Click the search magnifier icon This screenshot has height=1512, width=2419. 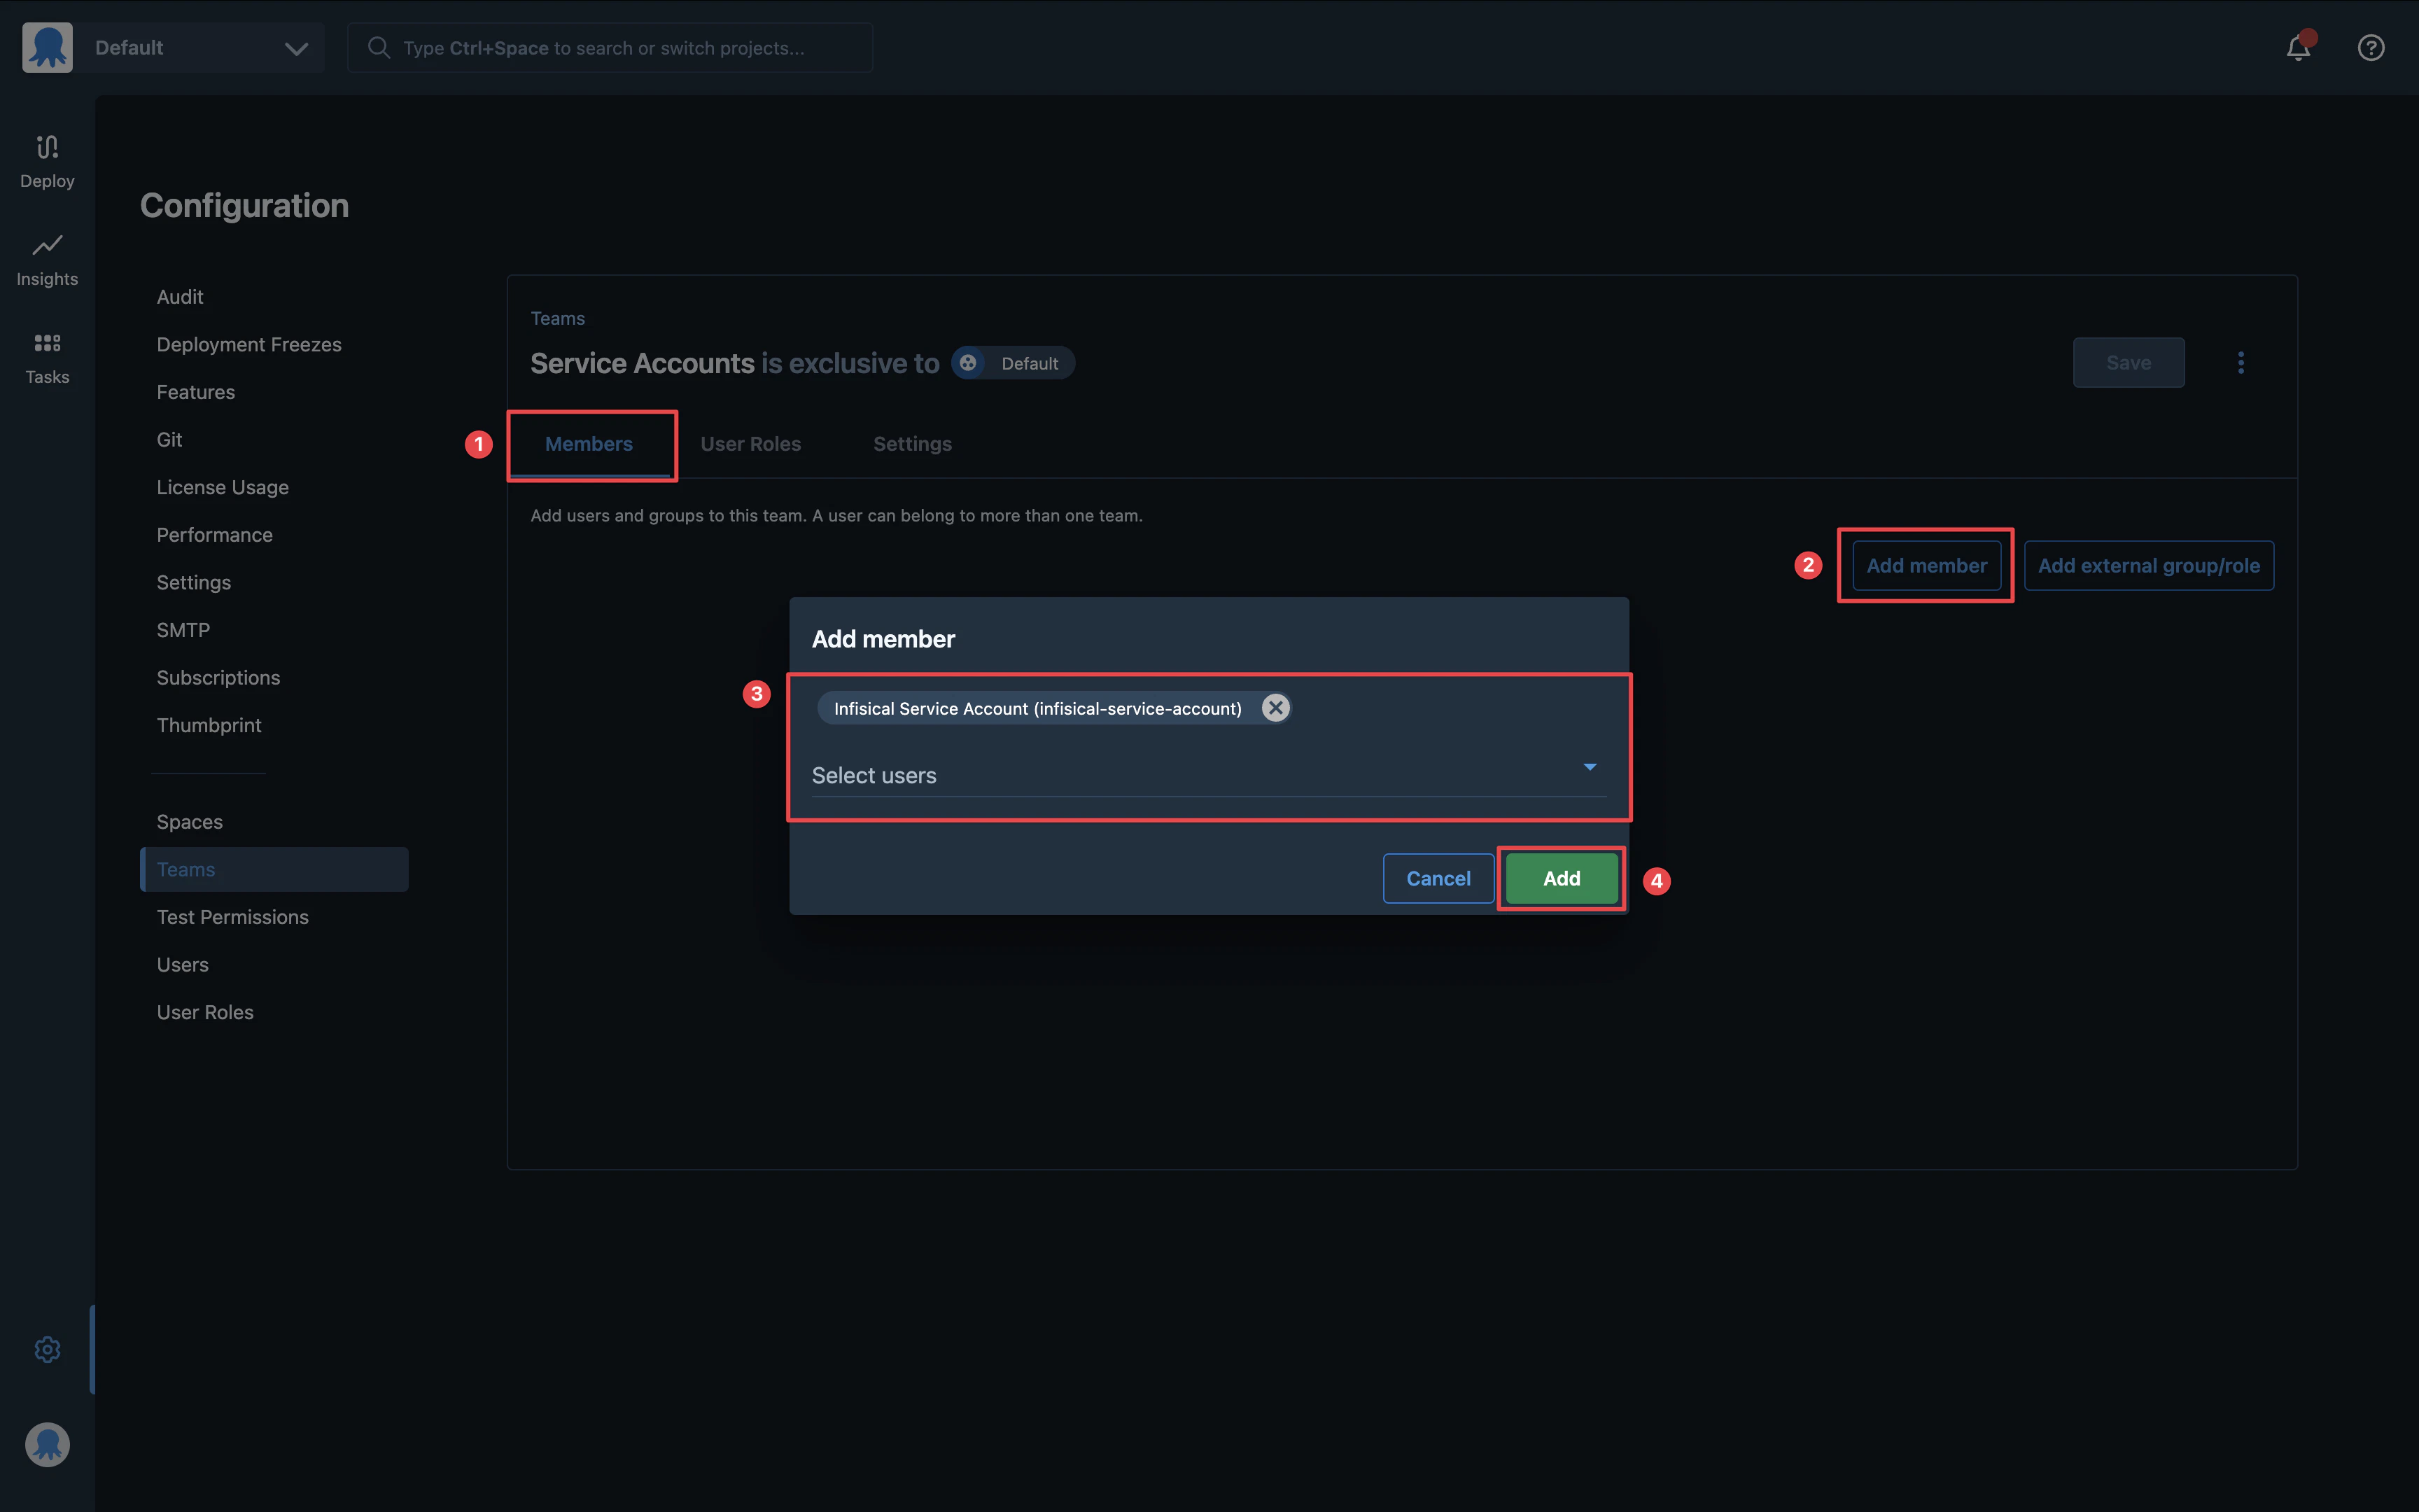(x=378, y=47)
